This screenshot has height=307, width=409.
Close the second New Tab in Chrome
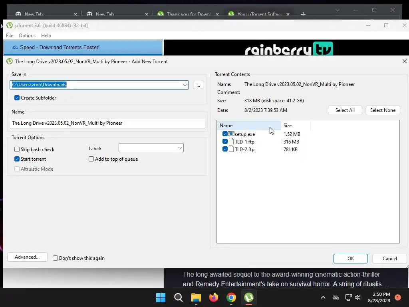[x=147, y=14]
